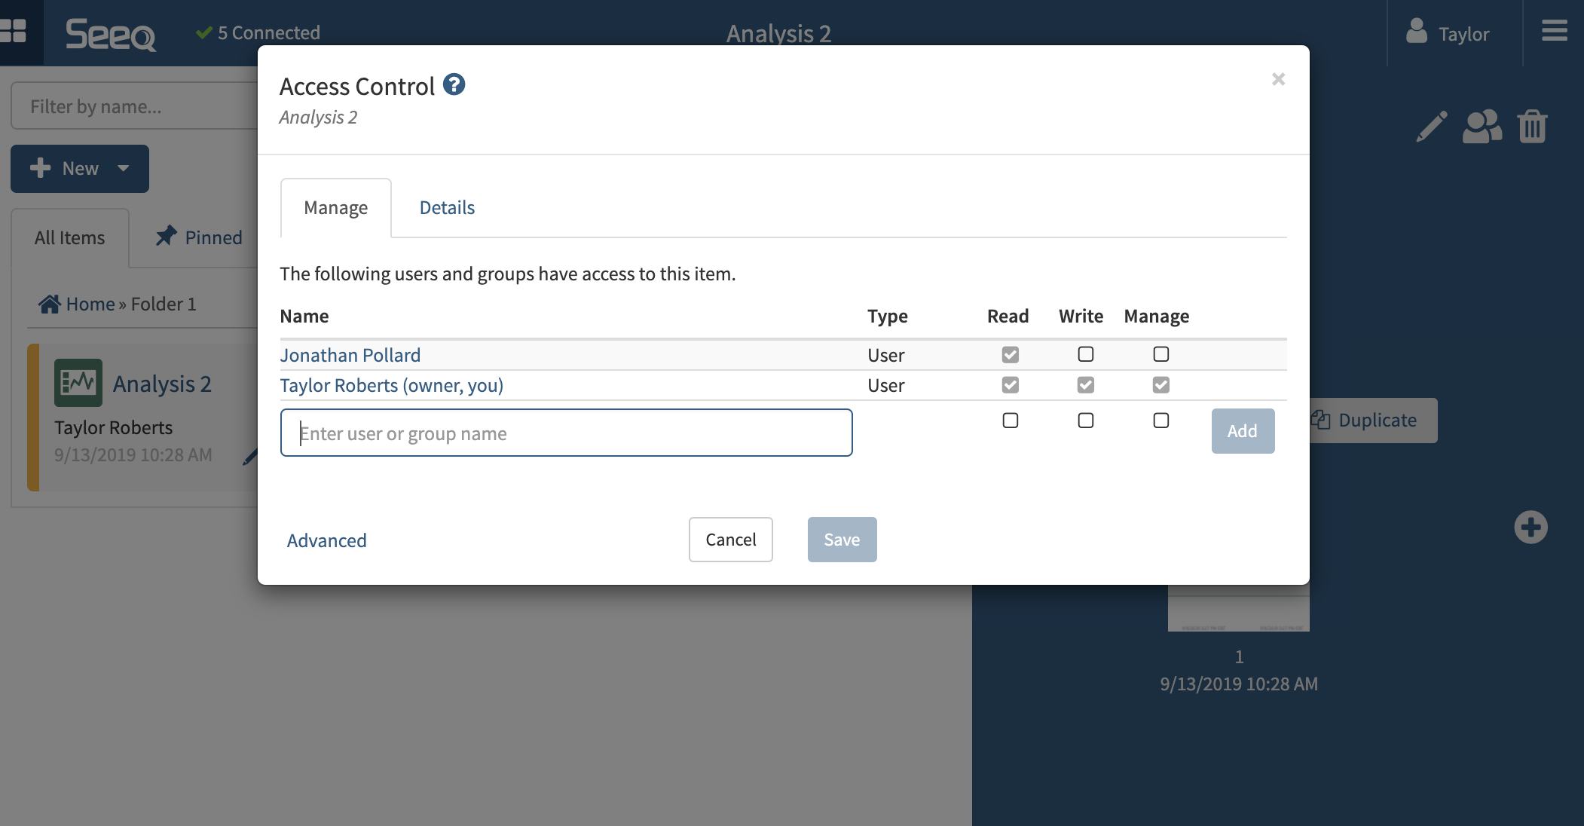The image size is (1584, 826).
Task: Click the pencil edit icon
Action: pos(1431,127)
